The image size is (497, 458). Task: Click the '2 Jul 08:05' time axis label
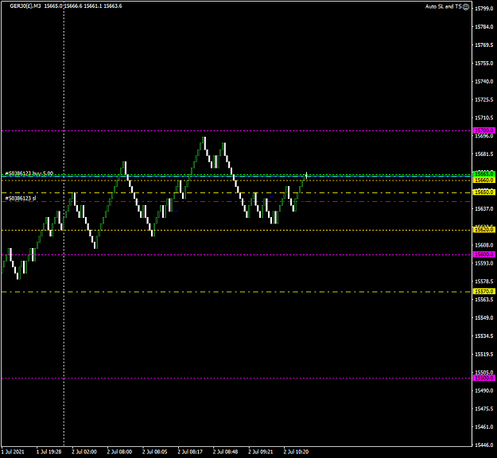[155, 452]
